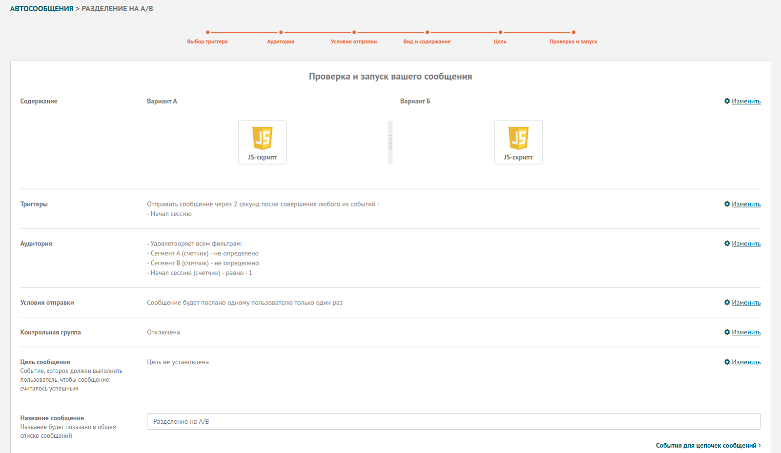Click gear icon in Аудитория row

point(727,244)
